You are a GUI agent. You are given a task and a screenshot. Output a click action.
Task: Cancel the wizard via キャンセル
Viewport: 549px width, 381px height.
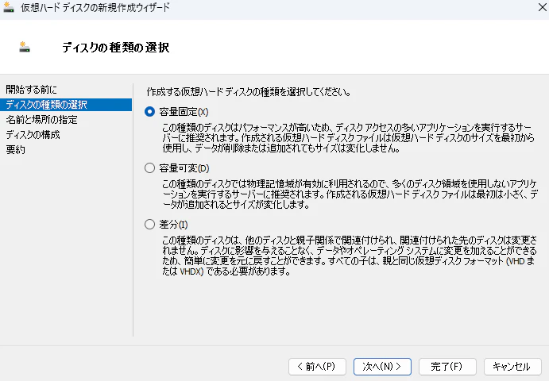pos(512,366)
